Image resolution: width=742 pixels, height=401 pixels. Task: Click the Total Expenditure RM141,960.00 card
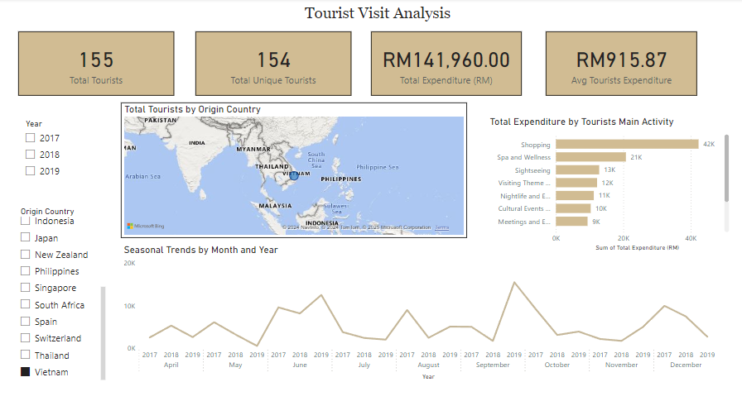446,64
